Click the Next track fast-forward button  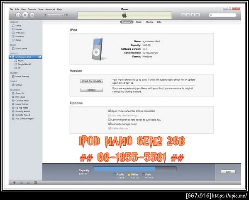32,15
